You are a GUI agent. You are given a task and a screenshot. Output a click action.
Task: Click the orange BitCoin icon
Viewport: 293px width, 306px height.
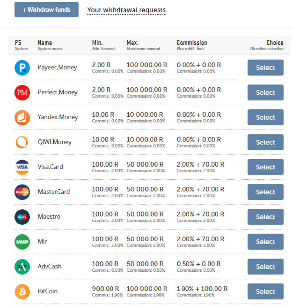point(22,291)
